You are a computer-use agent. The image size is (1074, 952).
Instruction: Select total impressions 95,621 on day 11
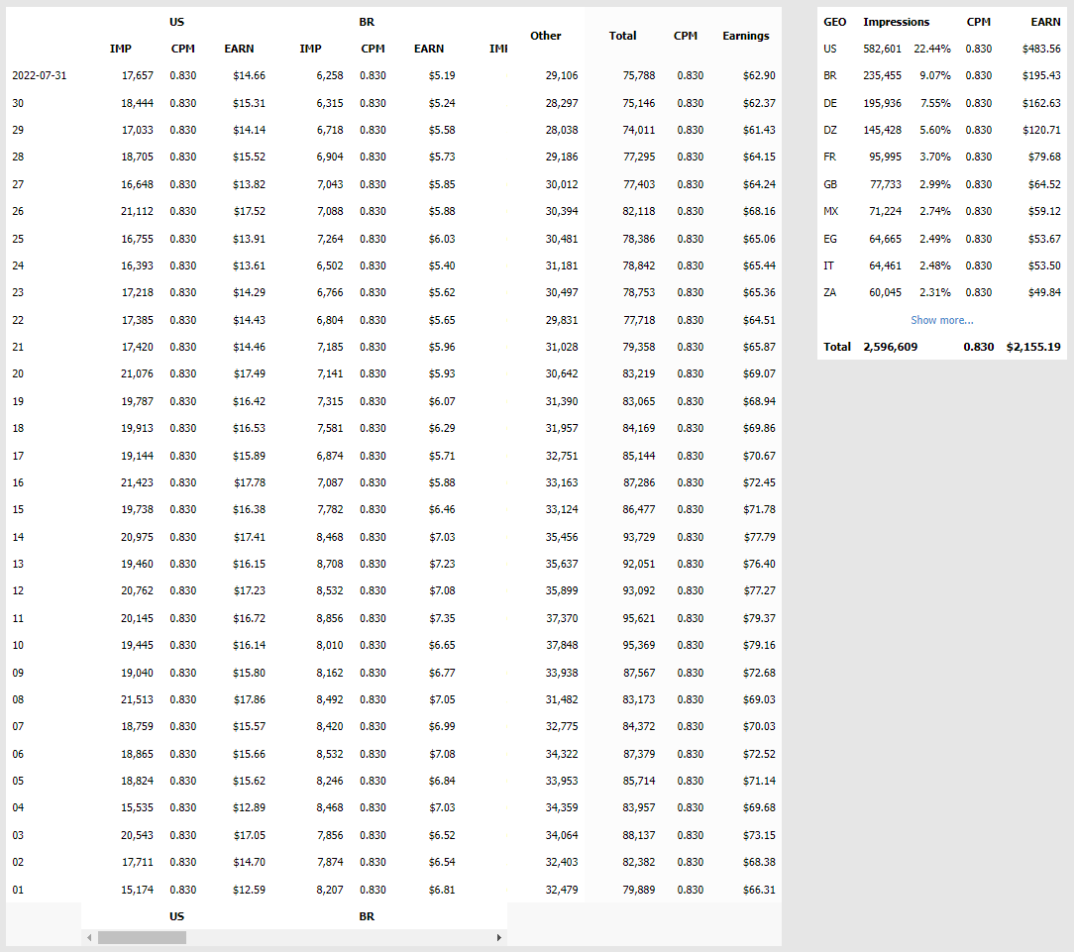coord(638,618)
